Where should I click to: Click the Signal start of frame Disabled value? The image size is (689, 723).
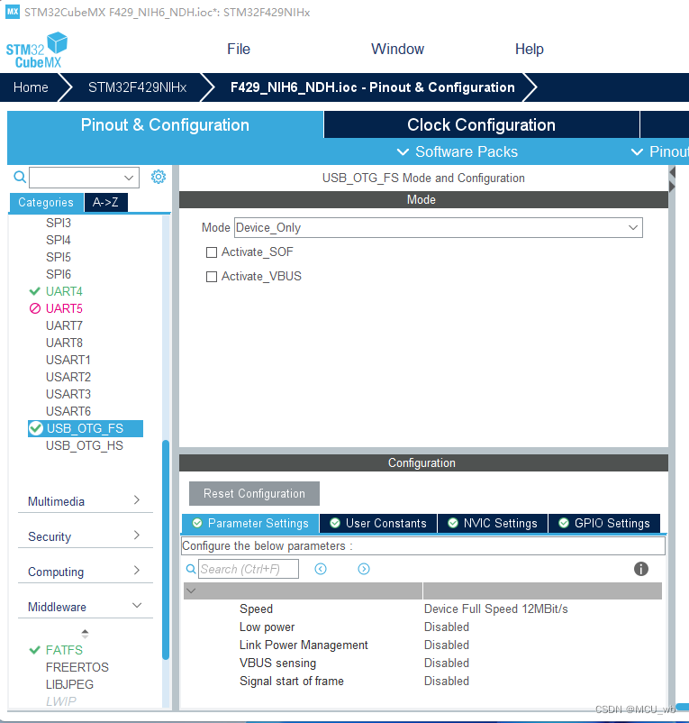tap(447, 681)
